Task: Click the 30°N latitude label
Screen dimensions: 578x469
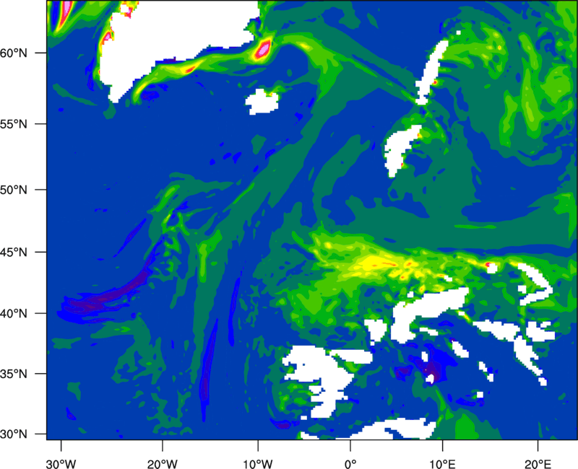Action: tap(14, 434)
